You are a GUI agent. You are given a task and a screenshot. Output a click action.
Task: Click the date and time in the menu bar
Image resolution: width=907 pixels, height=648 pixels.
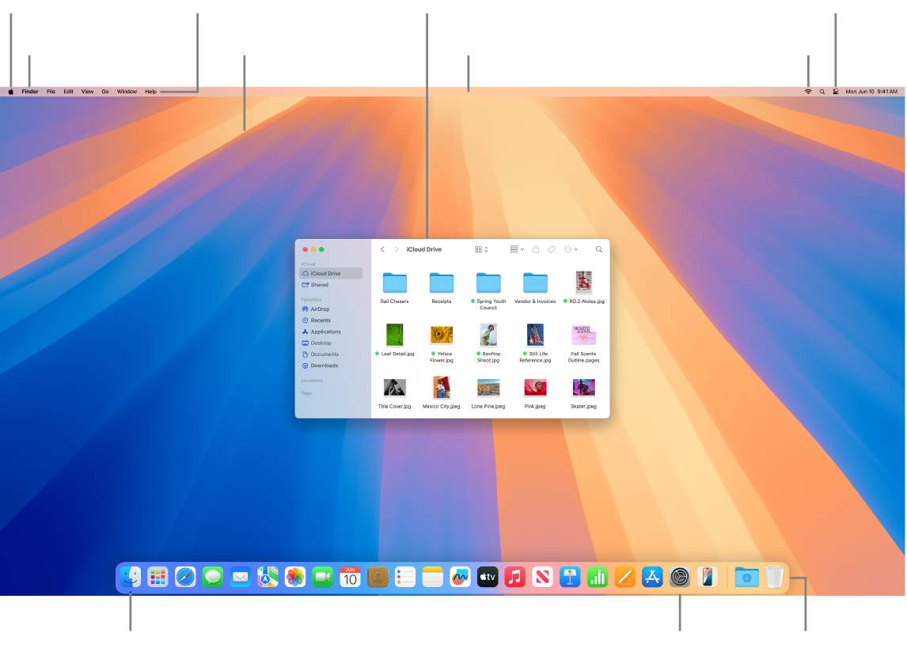coord(871,91)
